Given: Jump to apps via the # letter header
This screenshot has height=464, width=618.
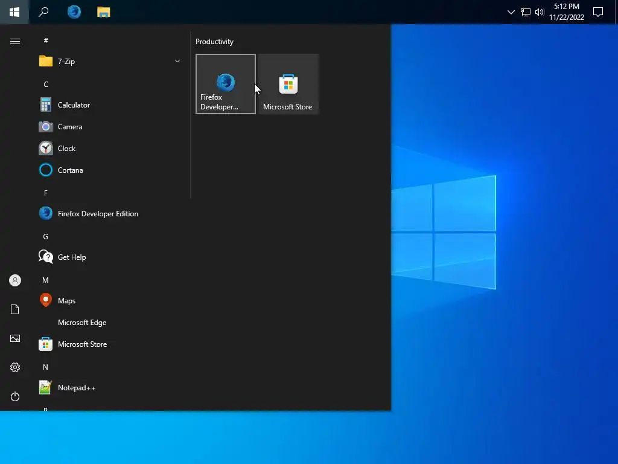Looking at the screenshot, I should [x=46, y=40].
